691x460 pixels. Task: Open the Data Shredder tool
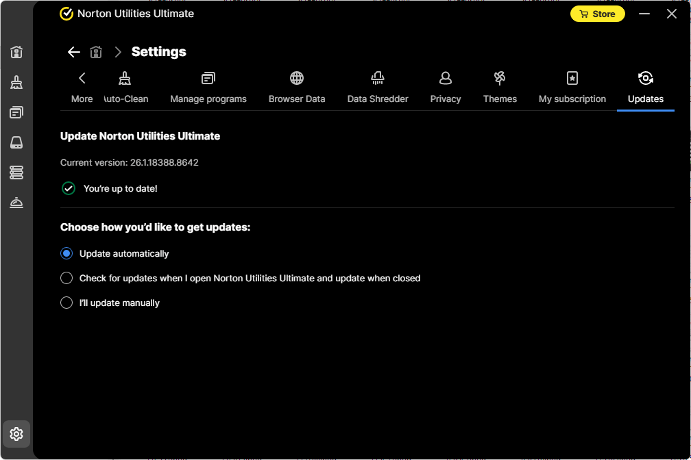click(377, 87)
